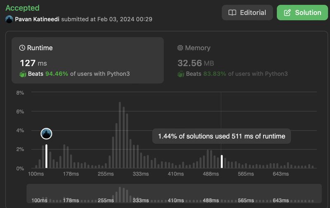Click your highlighted 127 ms result bar
The image size is (330, 208).
click(46, 157)
